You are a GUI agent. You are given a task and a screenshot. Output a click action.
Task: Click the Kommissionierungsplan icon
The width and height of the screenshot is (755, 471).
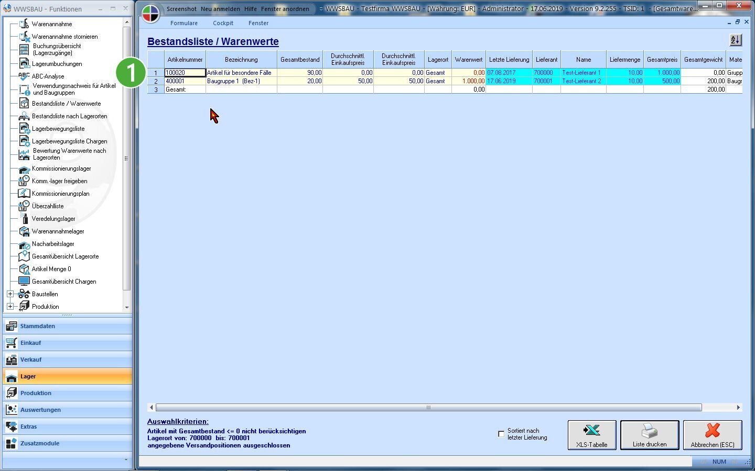24,194
